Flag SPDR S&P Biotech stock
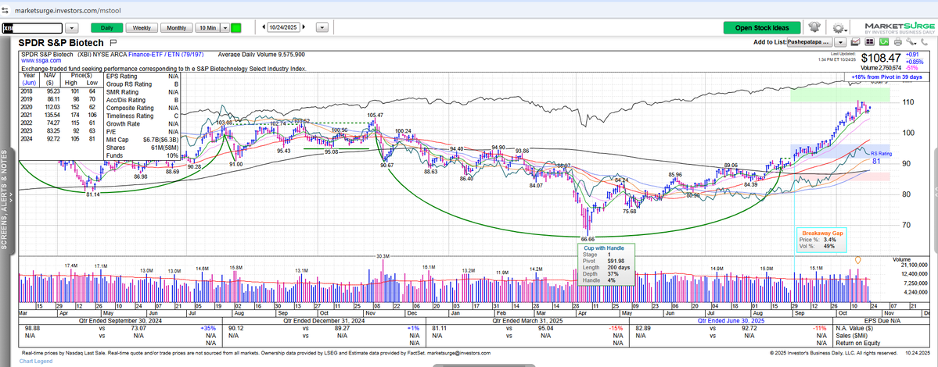This screenshot has width=938, height=367. click(113, 42)
